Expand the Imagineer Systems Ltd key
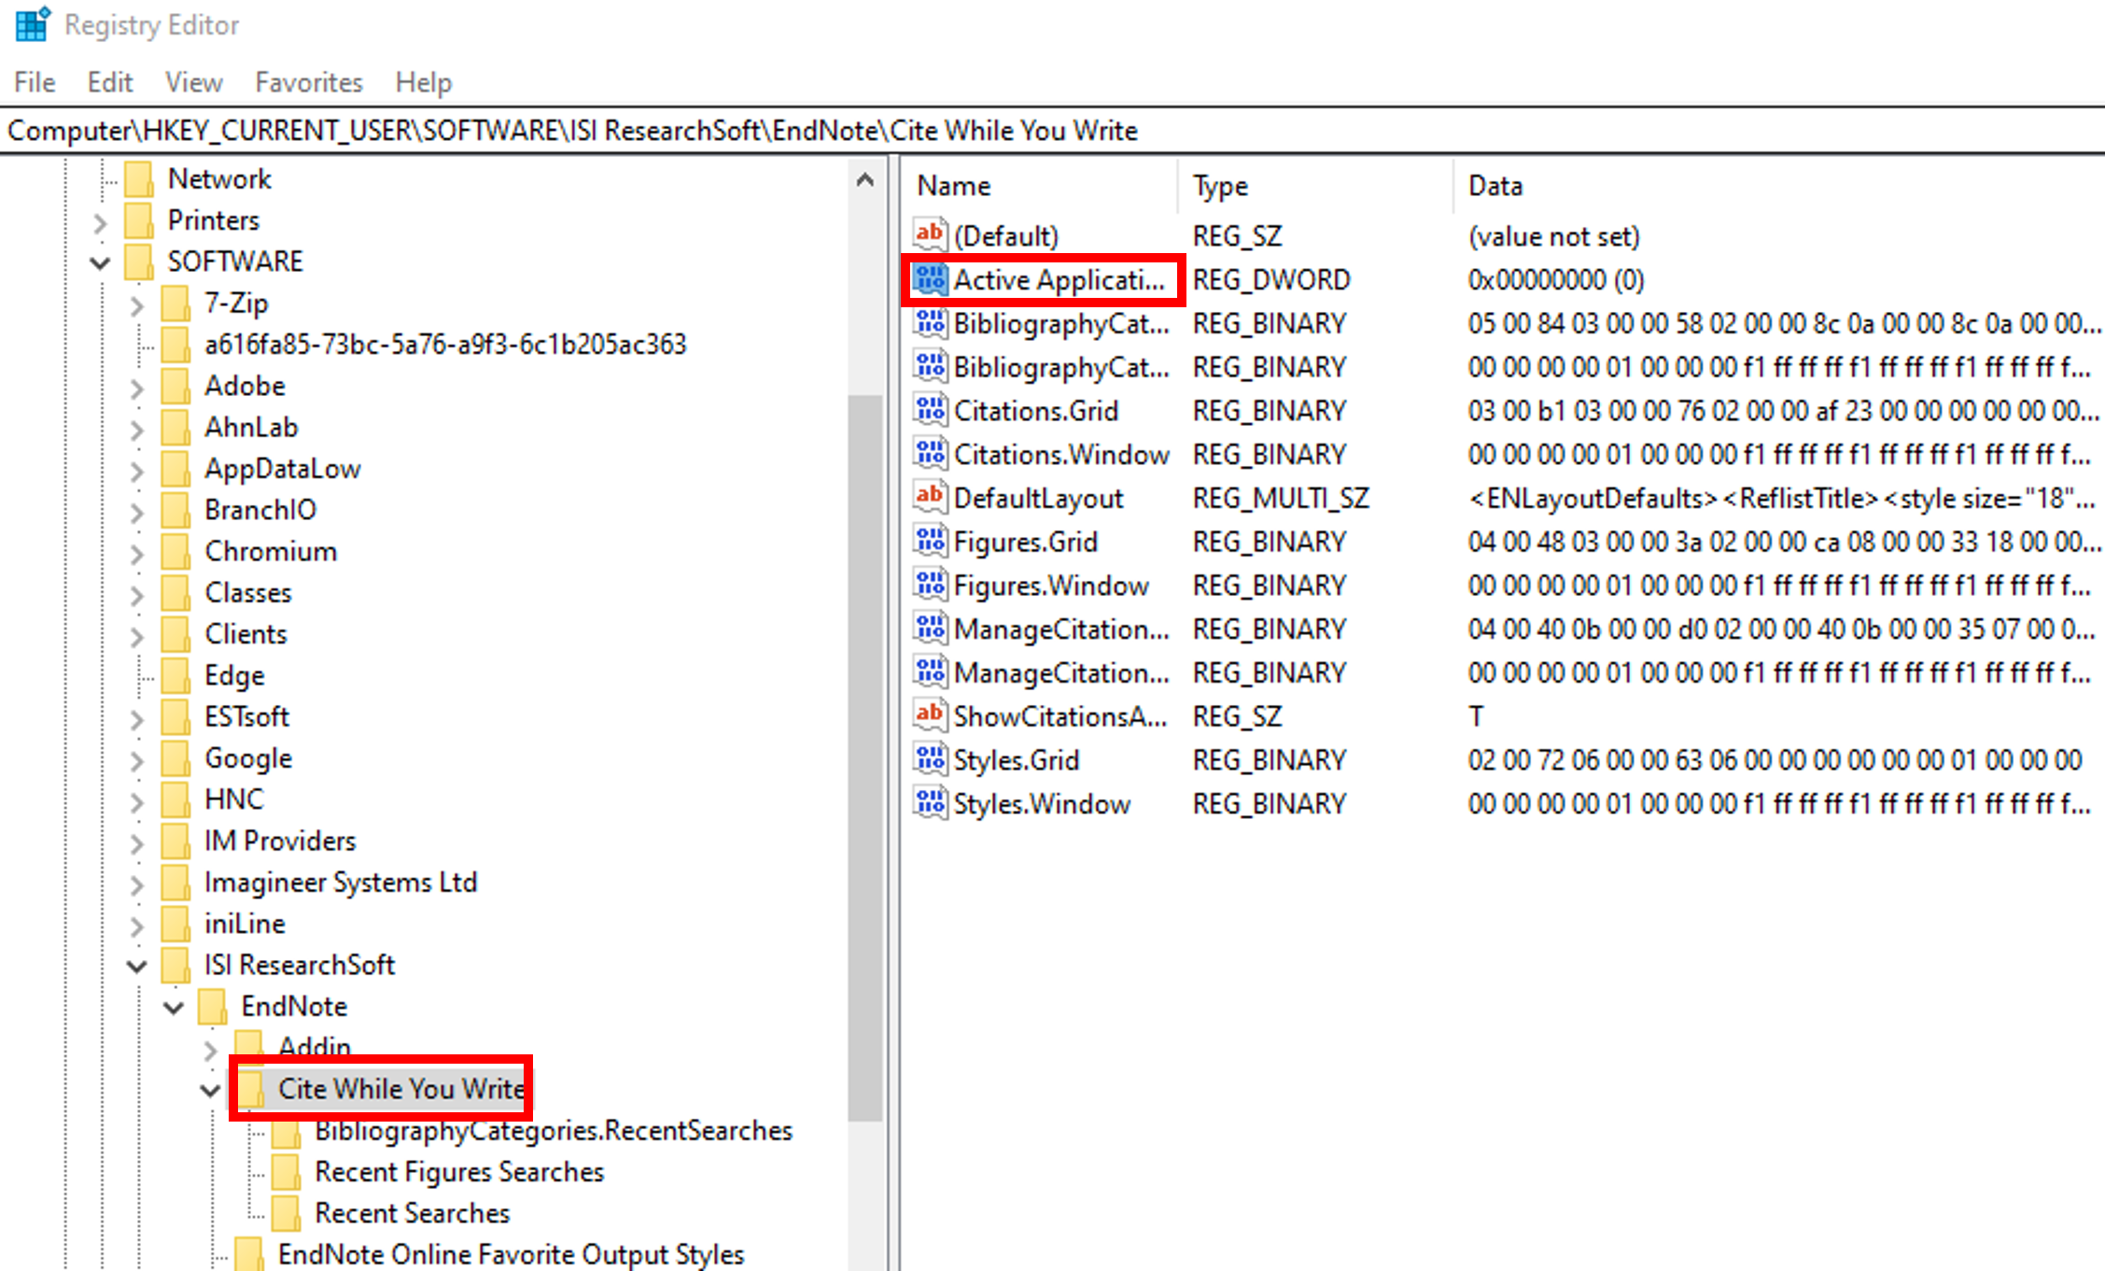Image resolution: width=2105 pixels, height=1271 pixels. pos(137,884)
